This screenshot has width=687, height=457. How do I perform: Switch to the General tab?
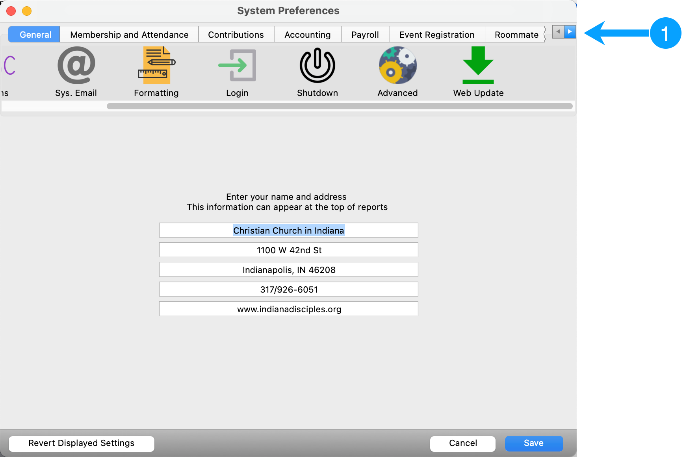pos(34,35)
